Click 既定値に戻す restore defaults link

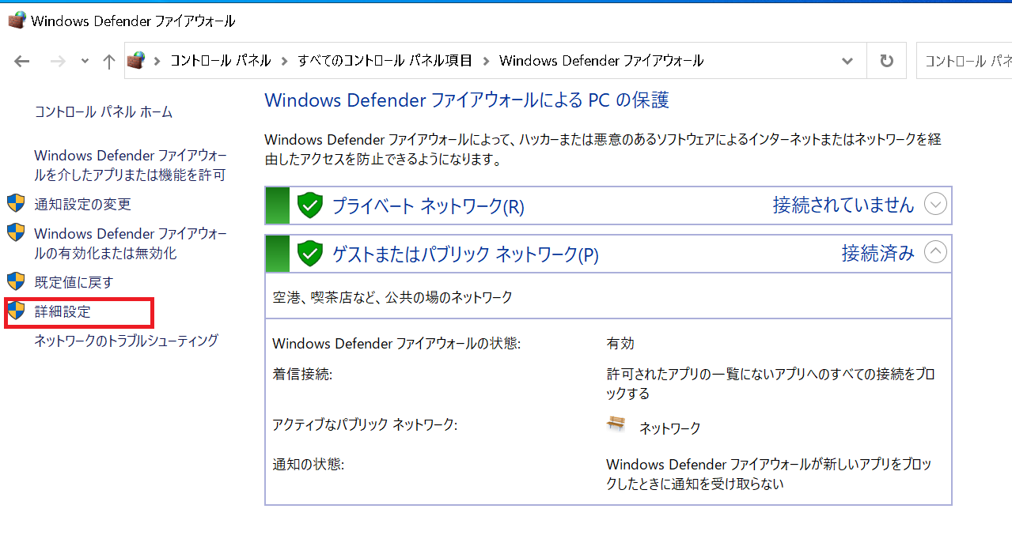coord(74,282)
